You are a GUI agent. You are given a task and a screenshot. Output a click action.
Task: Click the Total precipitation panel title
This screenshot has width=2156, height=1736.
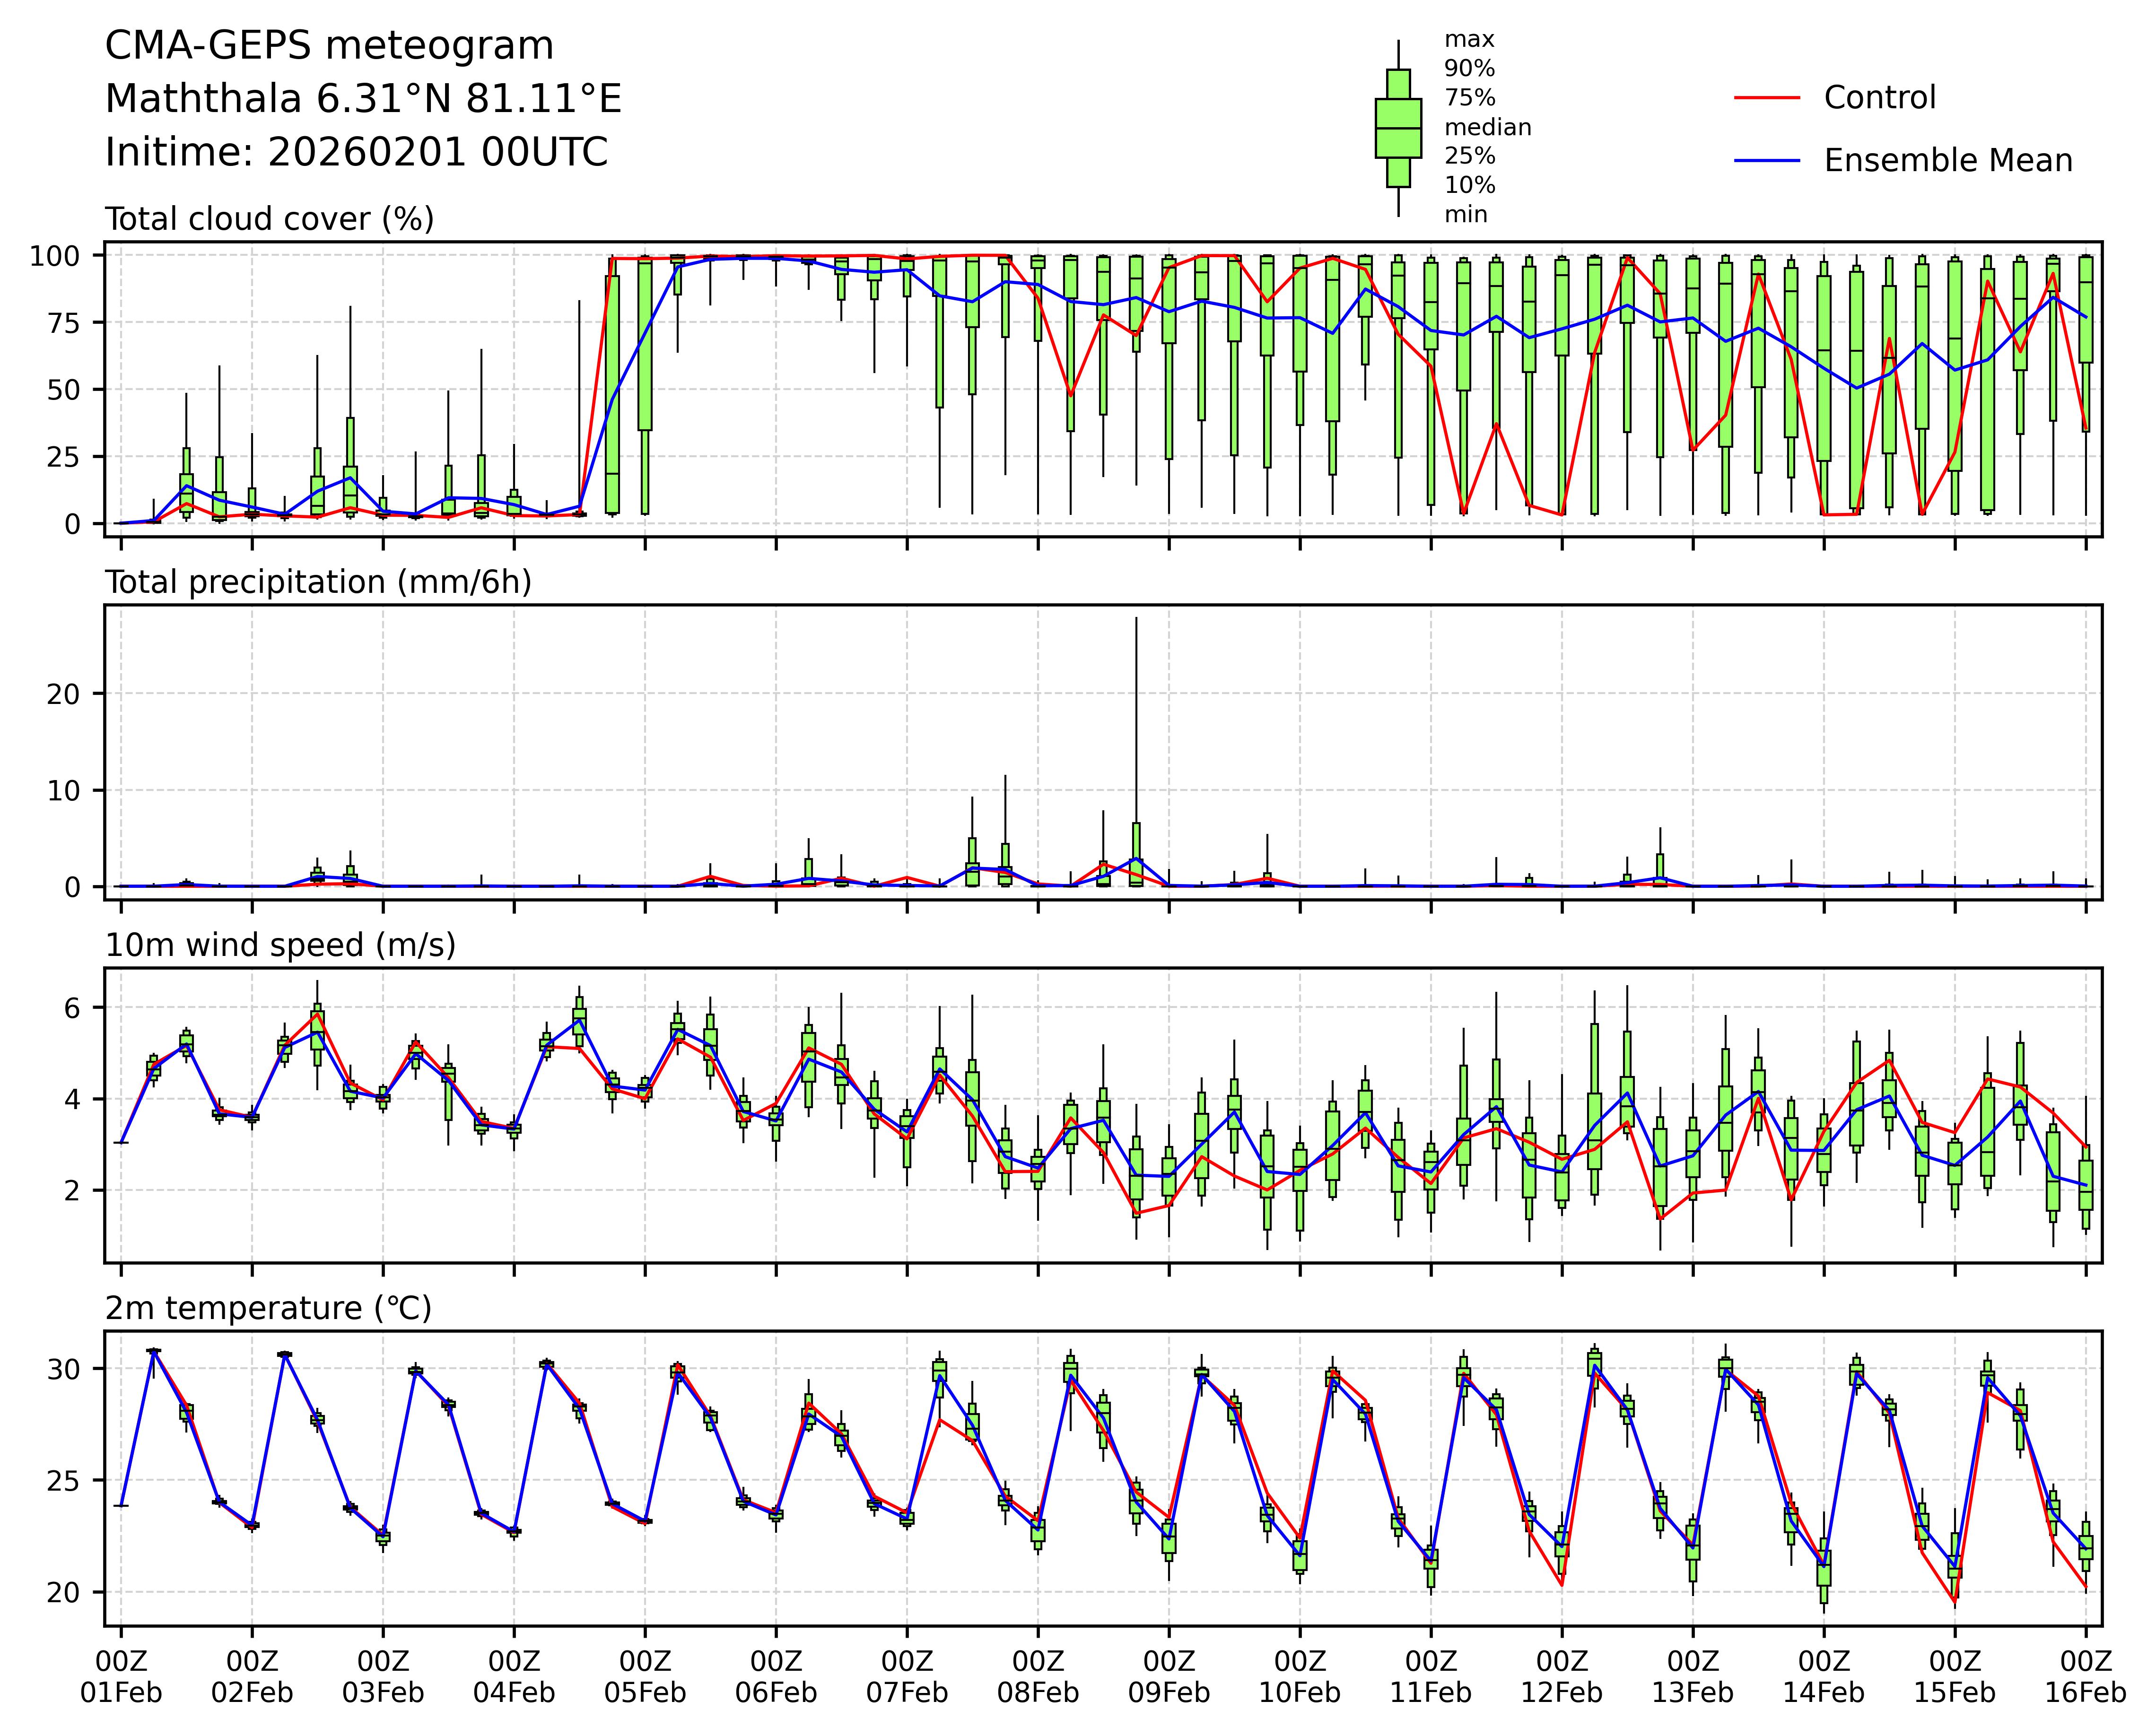[318, 582]
